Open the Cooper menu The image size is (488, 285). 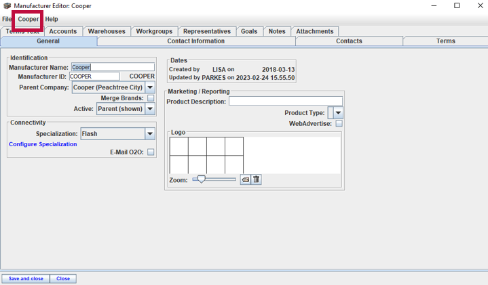coord(29,19)
